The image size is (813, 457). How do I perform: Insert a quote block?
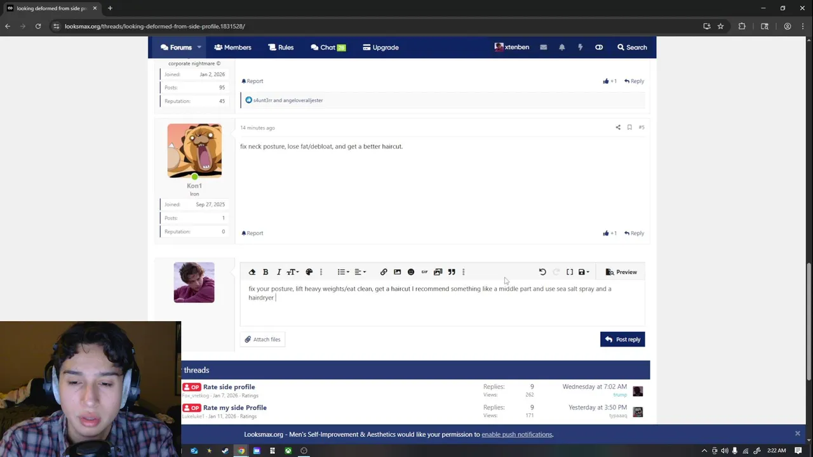point(452,272)
